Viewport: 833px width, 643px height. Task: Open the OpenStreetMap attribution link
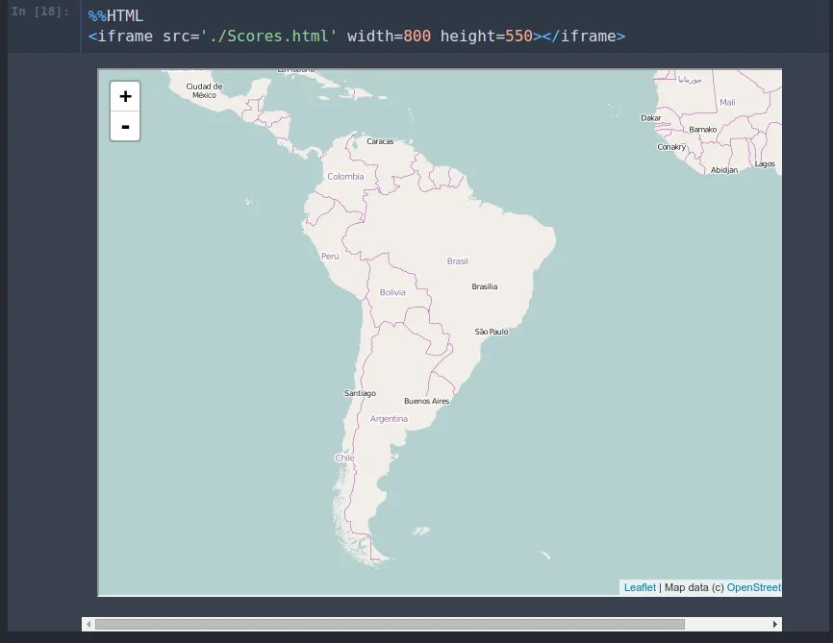[x=754, y=587]
